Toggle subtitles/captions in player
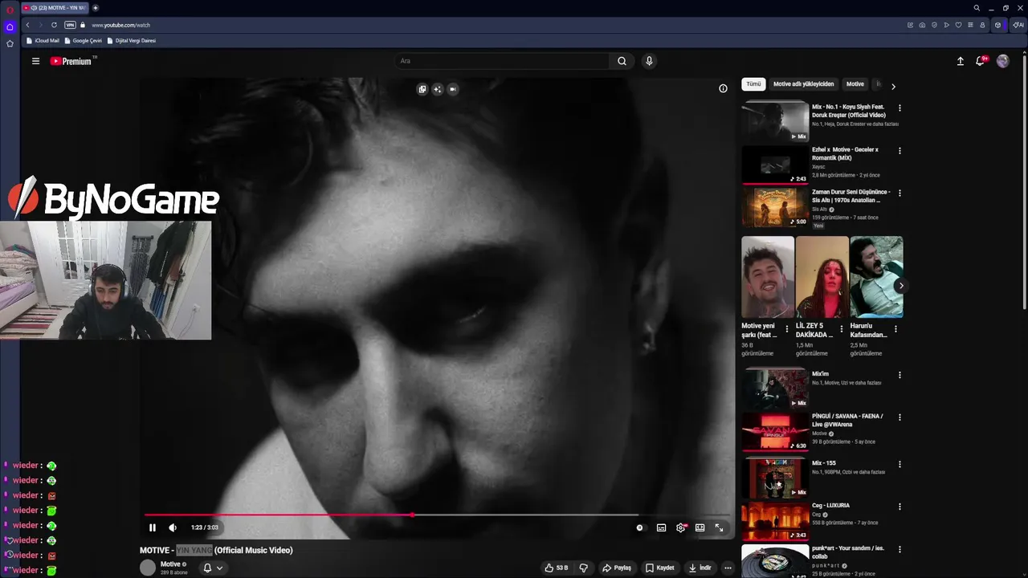The image size is (1028, 578). (661, 527)
